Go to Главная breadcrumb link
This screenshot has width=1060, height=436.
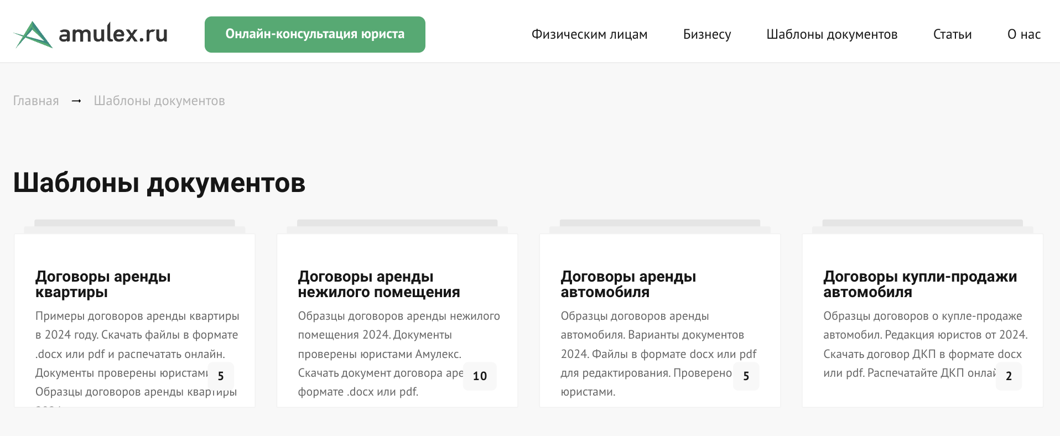pos(36,101)
